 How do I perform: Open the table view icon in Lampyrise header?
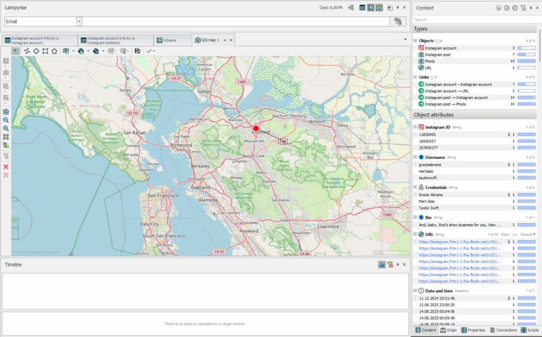tap(362, 7)
